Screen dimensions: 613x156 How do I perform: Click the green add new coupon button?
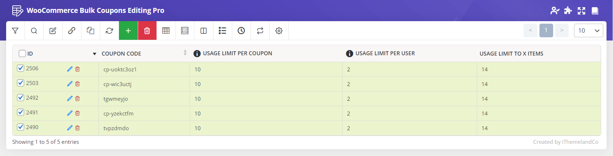point(128,31)
